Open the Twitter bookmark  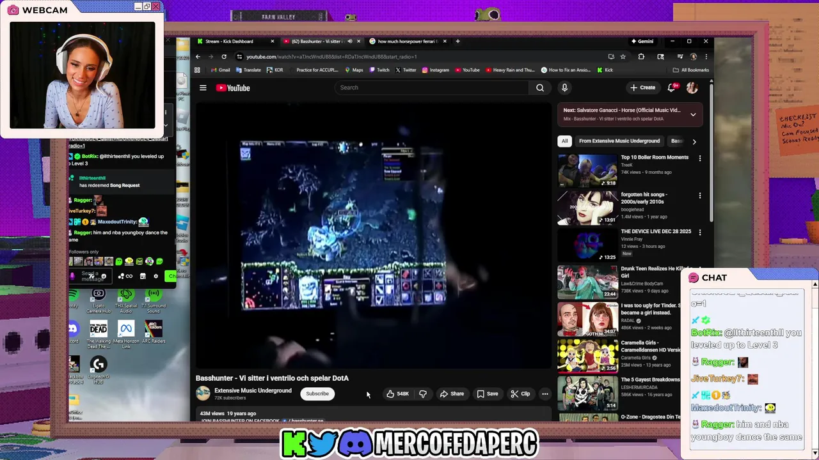click(x=406, y=70)
